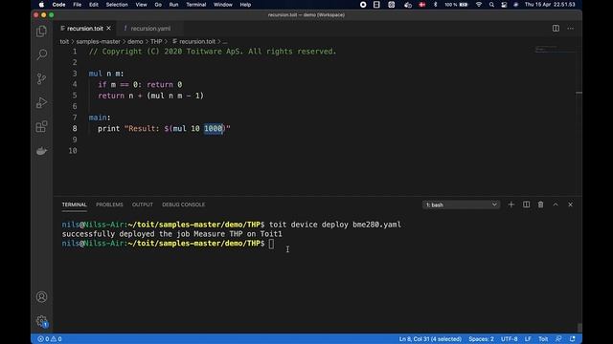Open the File menu
Image resolution: width=613 pixels, height=344 pixels.
coord(78,5)
